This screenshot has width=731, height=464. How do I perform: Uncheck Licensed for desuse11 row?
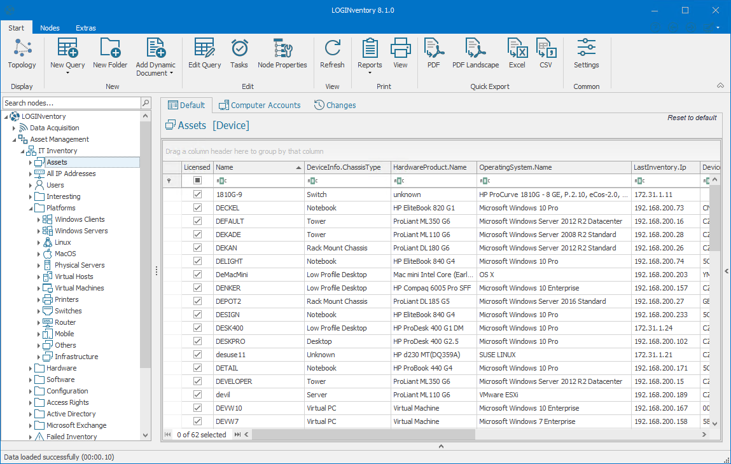(x=198, y=355)
